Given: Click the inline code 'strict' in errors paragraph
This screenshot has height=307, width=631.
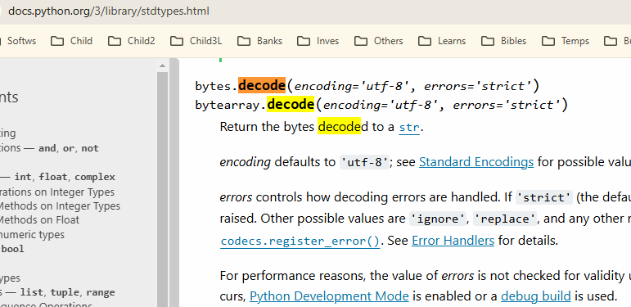Looking at the screenshot, I should click(x=544, y=197).
